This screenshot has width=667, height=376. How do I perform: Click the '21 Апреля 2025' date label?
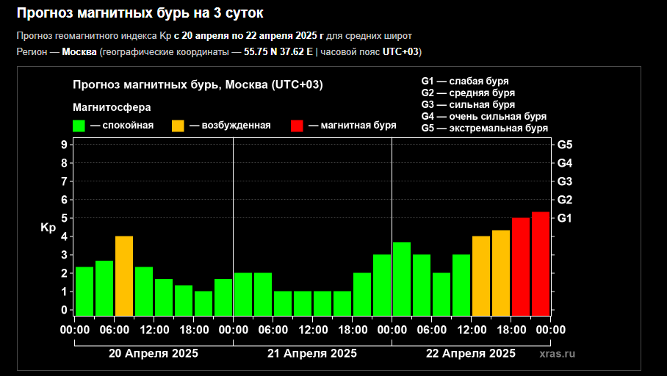point(311,353)
